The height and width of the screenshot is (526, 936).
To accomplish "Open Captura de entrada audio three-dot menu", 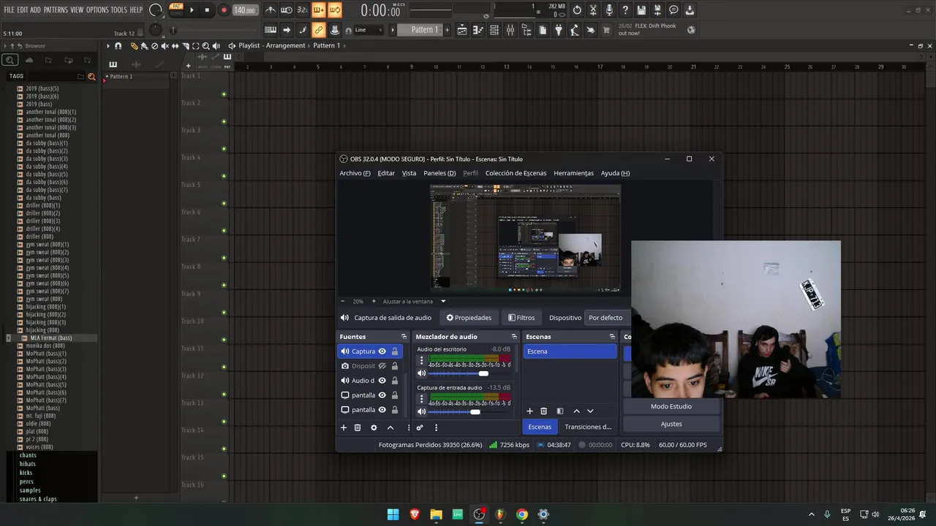I will click(x=421, y=400).
